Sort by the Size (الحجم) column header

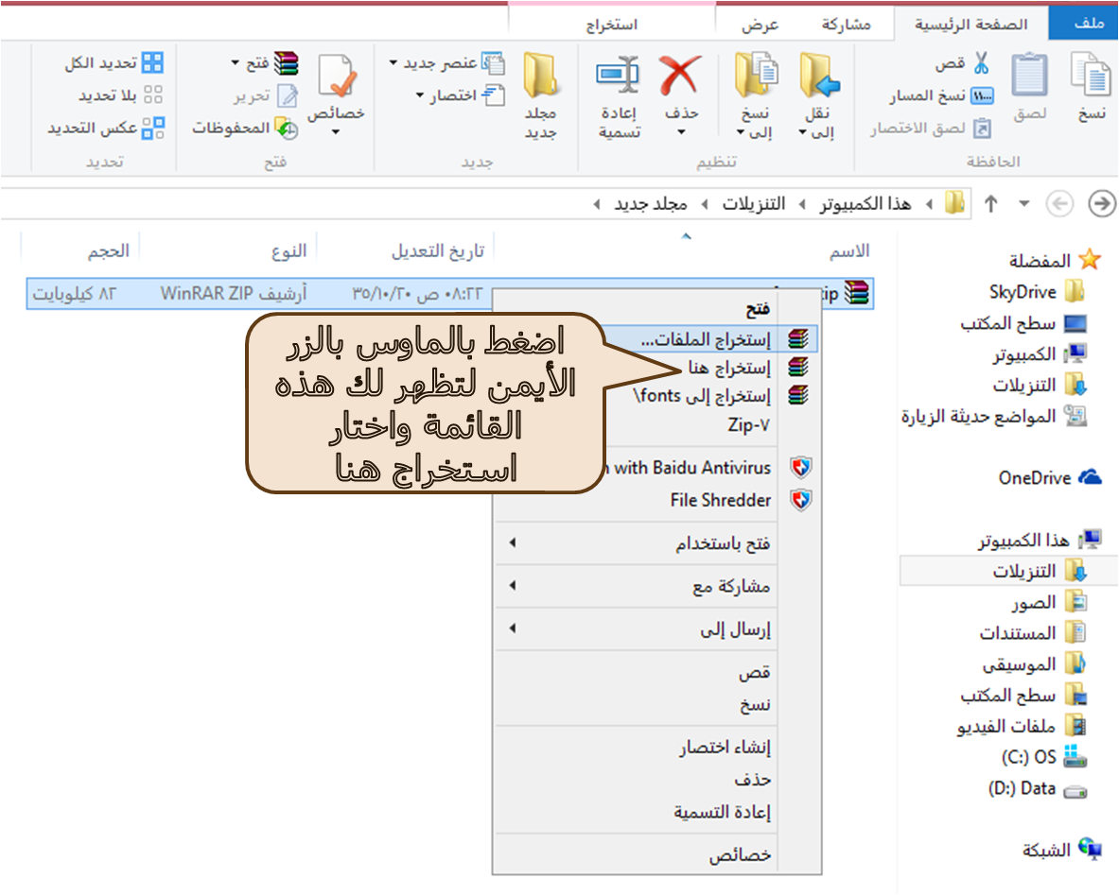coord(109,250)
